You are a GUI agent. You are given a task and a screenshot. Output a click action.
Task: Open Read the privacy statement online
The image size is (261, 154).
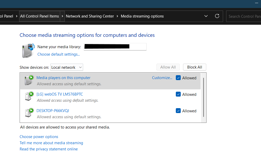pos(49,149)
